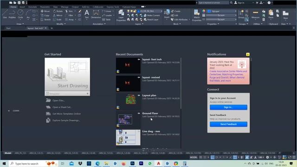297x167 pixels.
Task: Activate the Copy tool
Action: pyautogui.click(x=45, y=15)
